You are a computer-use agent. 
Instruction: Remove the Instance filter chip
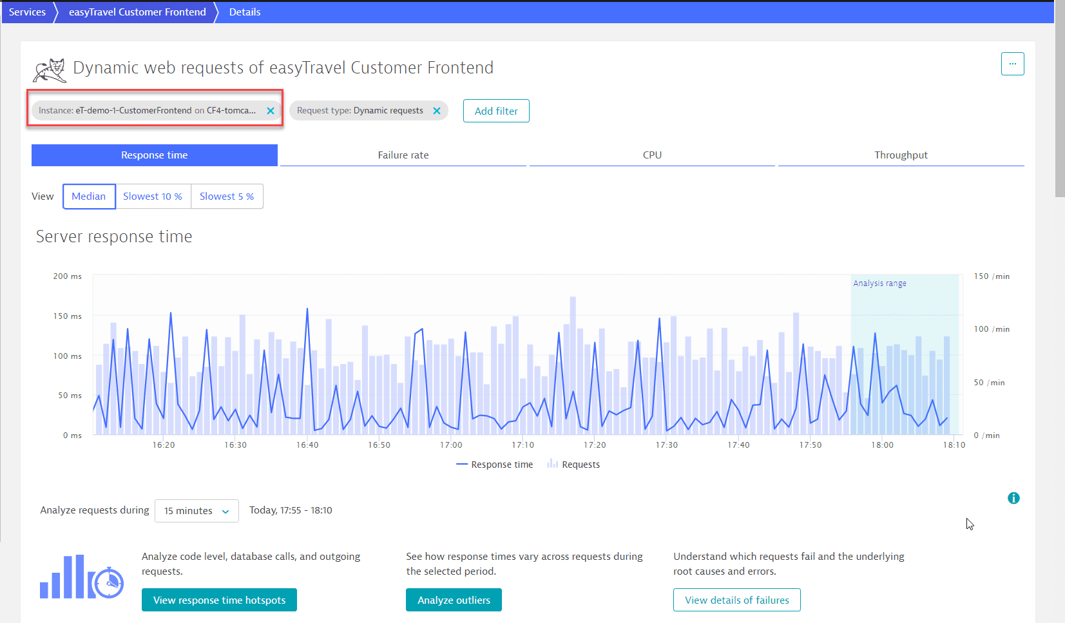pyautogui.click(x=271, y=111)
